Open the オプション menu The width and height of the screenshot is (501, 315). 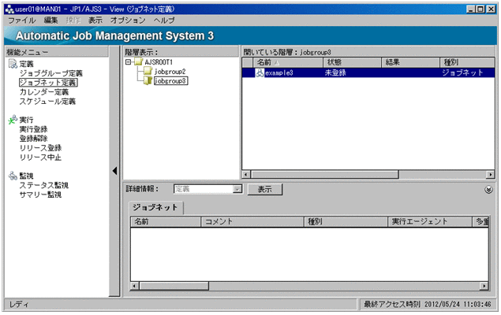tap(128, 20)
